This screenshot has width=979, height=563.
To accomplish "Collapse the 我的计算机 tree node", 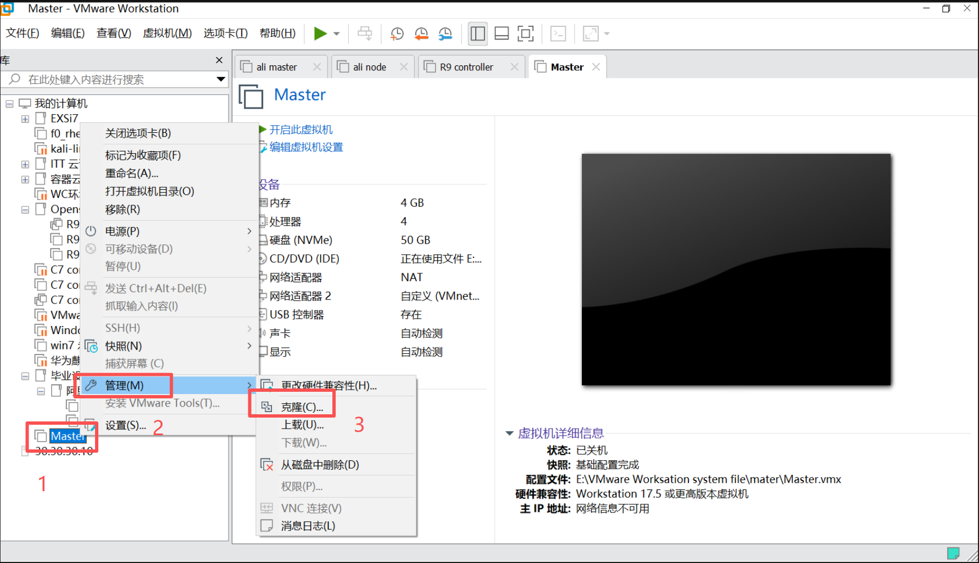I will (x=9, y=104).
